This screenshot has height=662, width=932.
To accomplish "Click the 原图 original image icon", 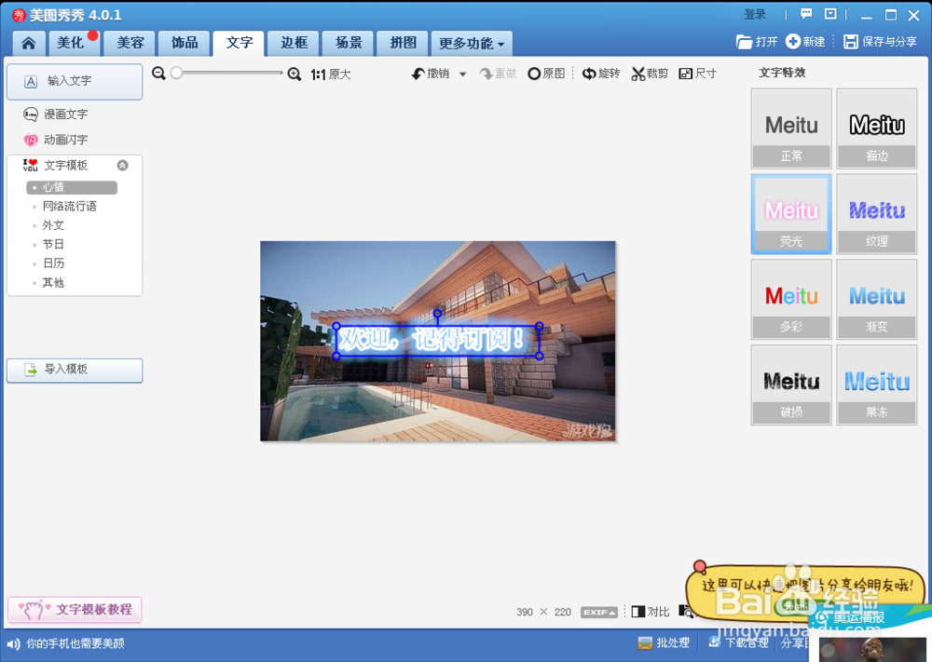I will (534, 74).
